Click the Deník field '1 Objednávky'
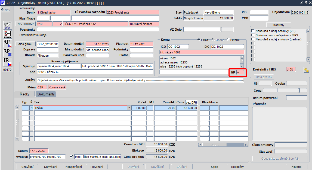The height and width of the screenshot is (170, 312). click(x=54, y=12)
